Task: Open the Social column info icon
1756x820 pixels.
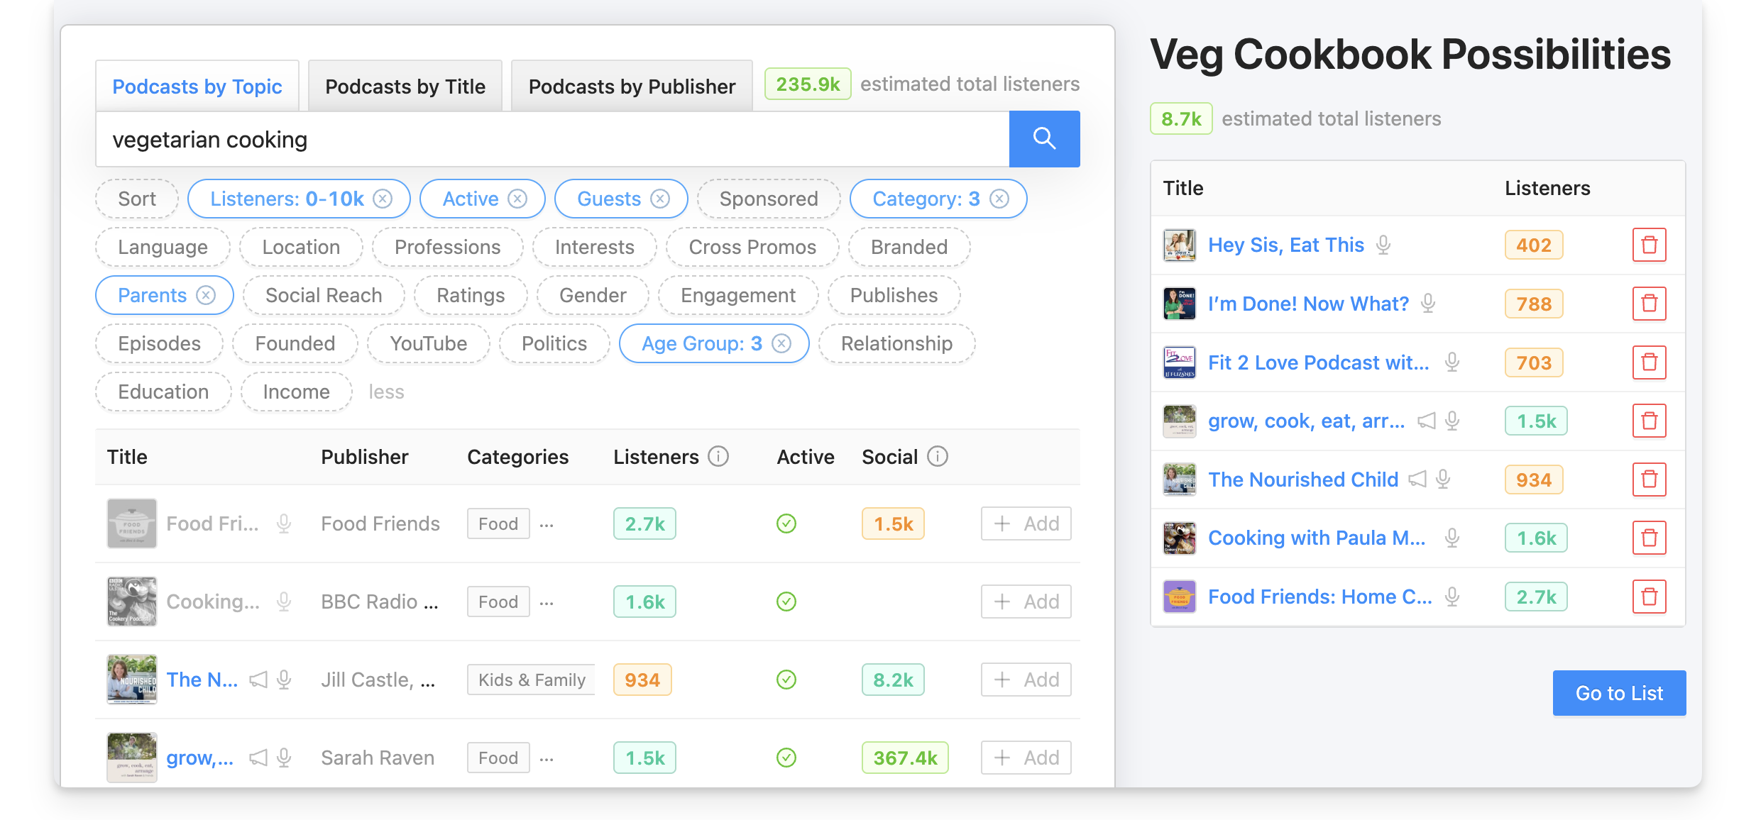Action: click(938, 457)
